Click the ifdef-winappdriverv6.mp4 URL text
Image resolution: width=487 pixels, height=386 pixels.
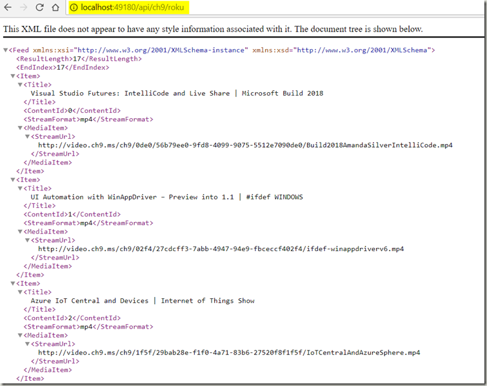point(221,249)
